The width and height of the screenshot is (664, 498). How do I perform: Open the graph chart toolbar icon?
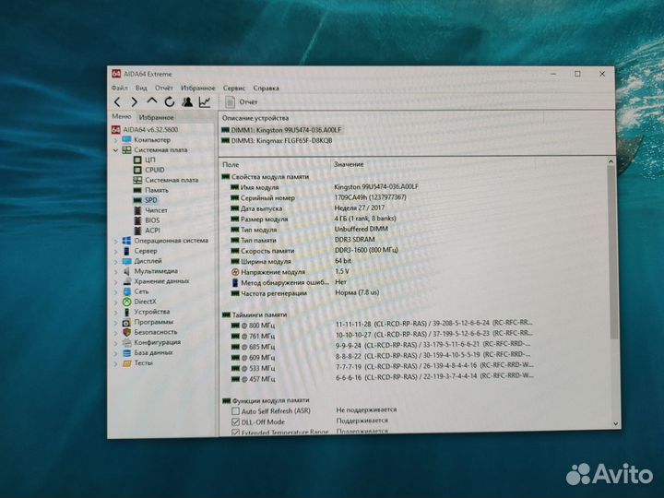(x=205, y=102)
